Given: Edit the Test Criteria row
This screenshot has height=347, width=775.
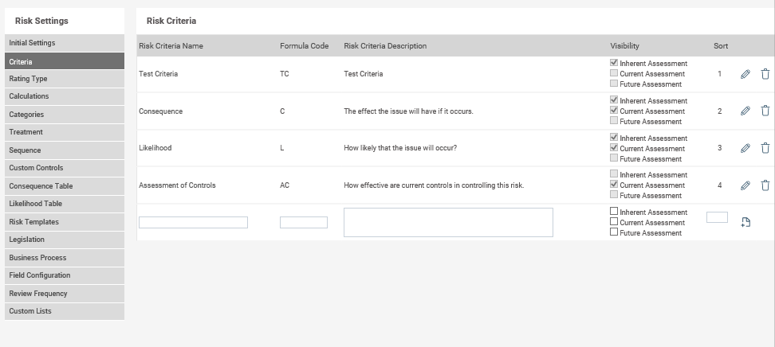Looking at the screenshot, I should coord(745,74).
